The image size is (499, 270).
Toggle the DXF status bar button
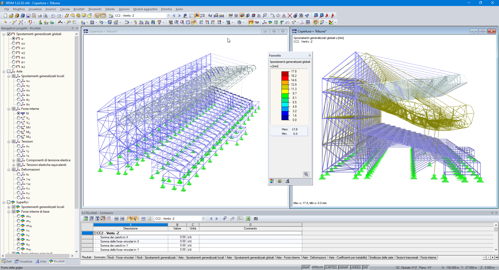(x=365, y=267)
